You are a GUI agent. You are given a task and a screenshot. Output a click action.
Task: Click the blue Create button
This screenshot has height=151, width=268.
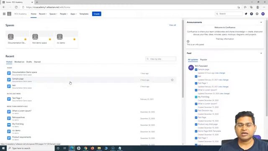click(97, 14)
